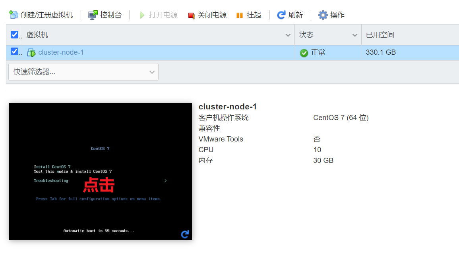Open the cluster-node-1 link
The width and height of the screenshot is (459, 260).
pos(61,52)
